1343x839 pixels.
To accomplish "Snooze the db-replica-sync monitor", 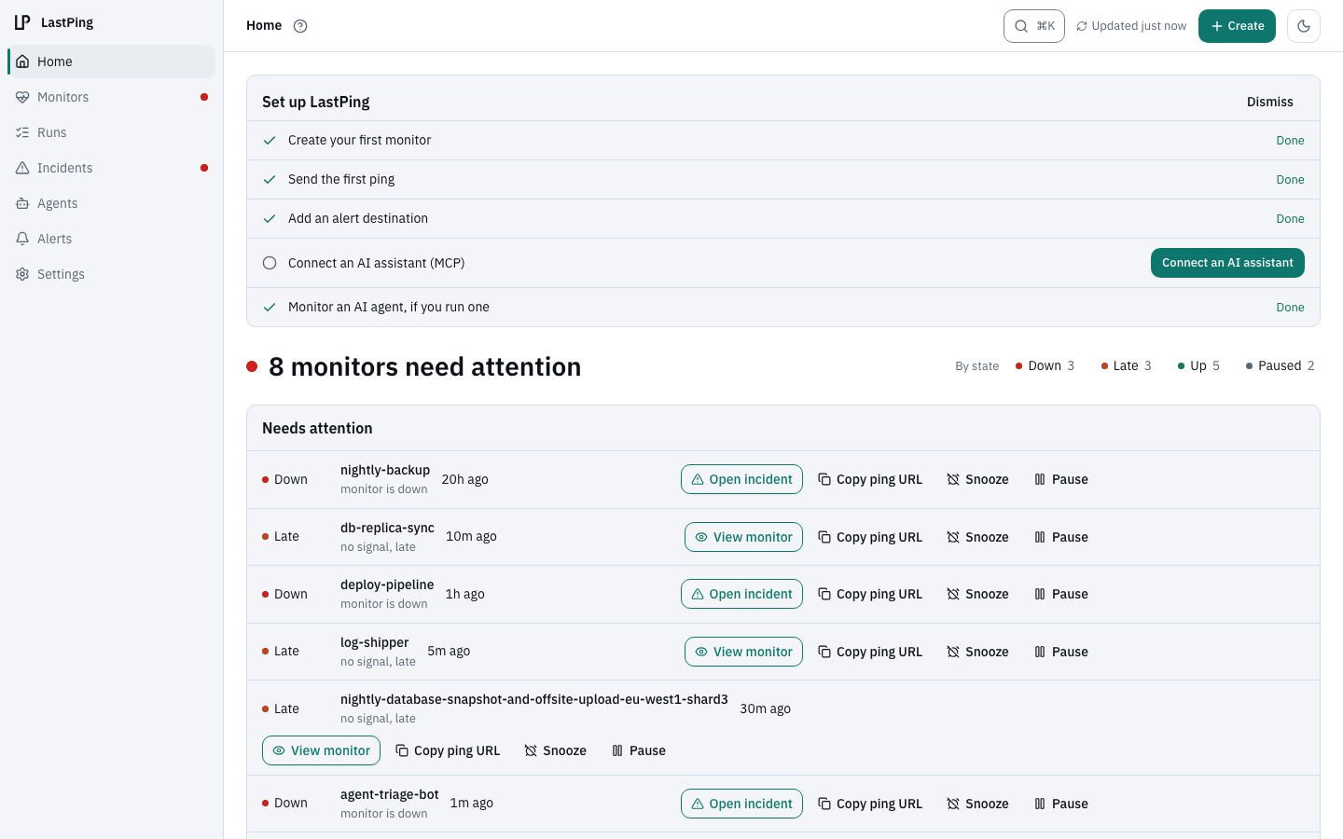I will (977, 537).
